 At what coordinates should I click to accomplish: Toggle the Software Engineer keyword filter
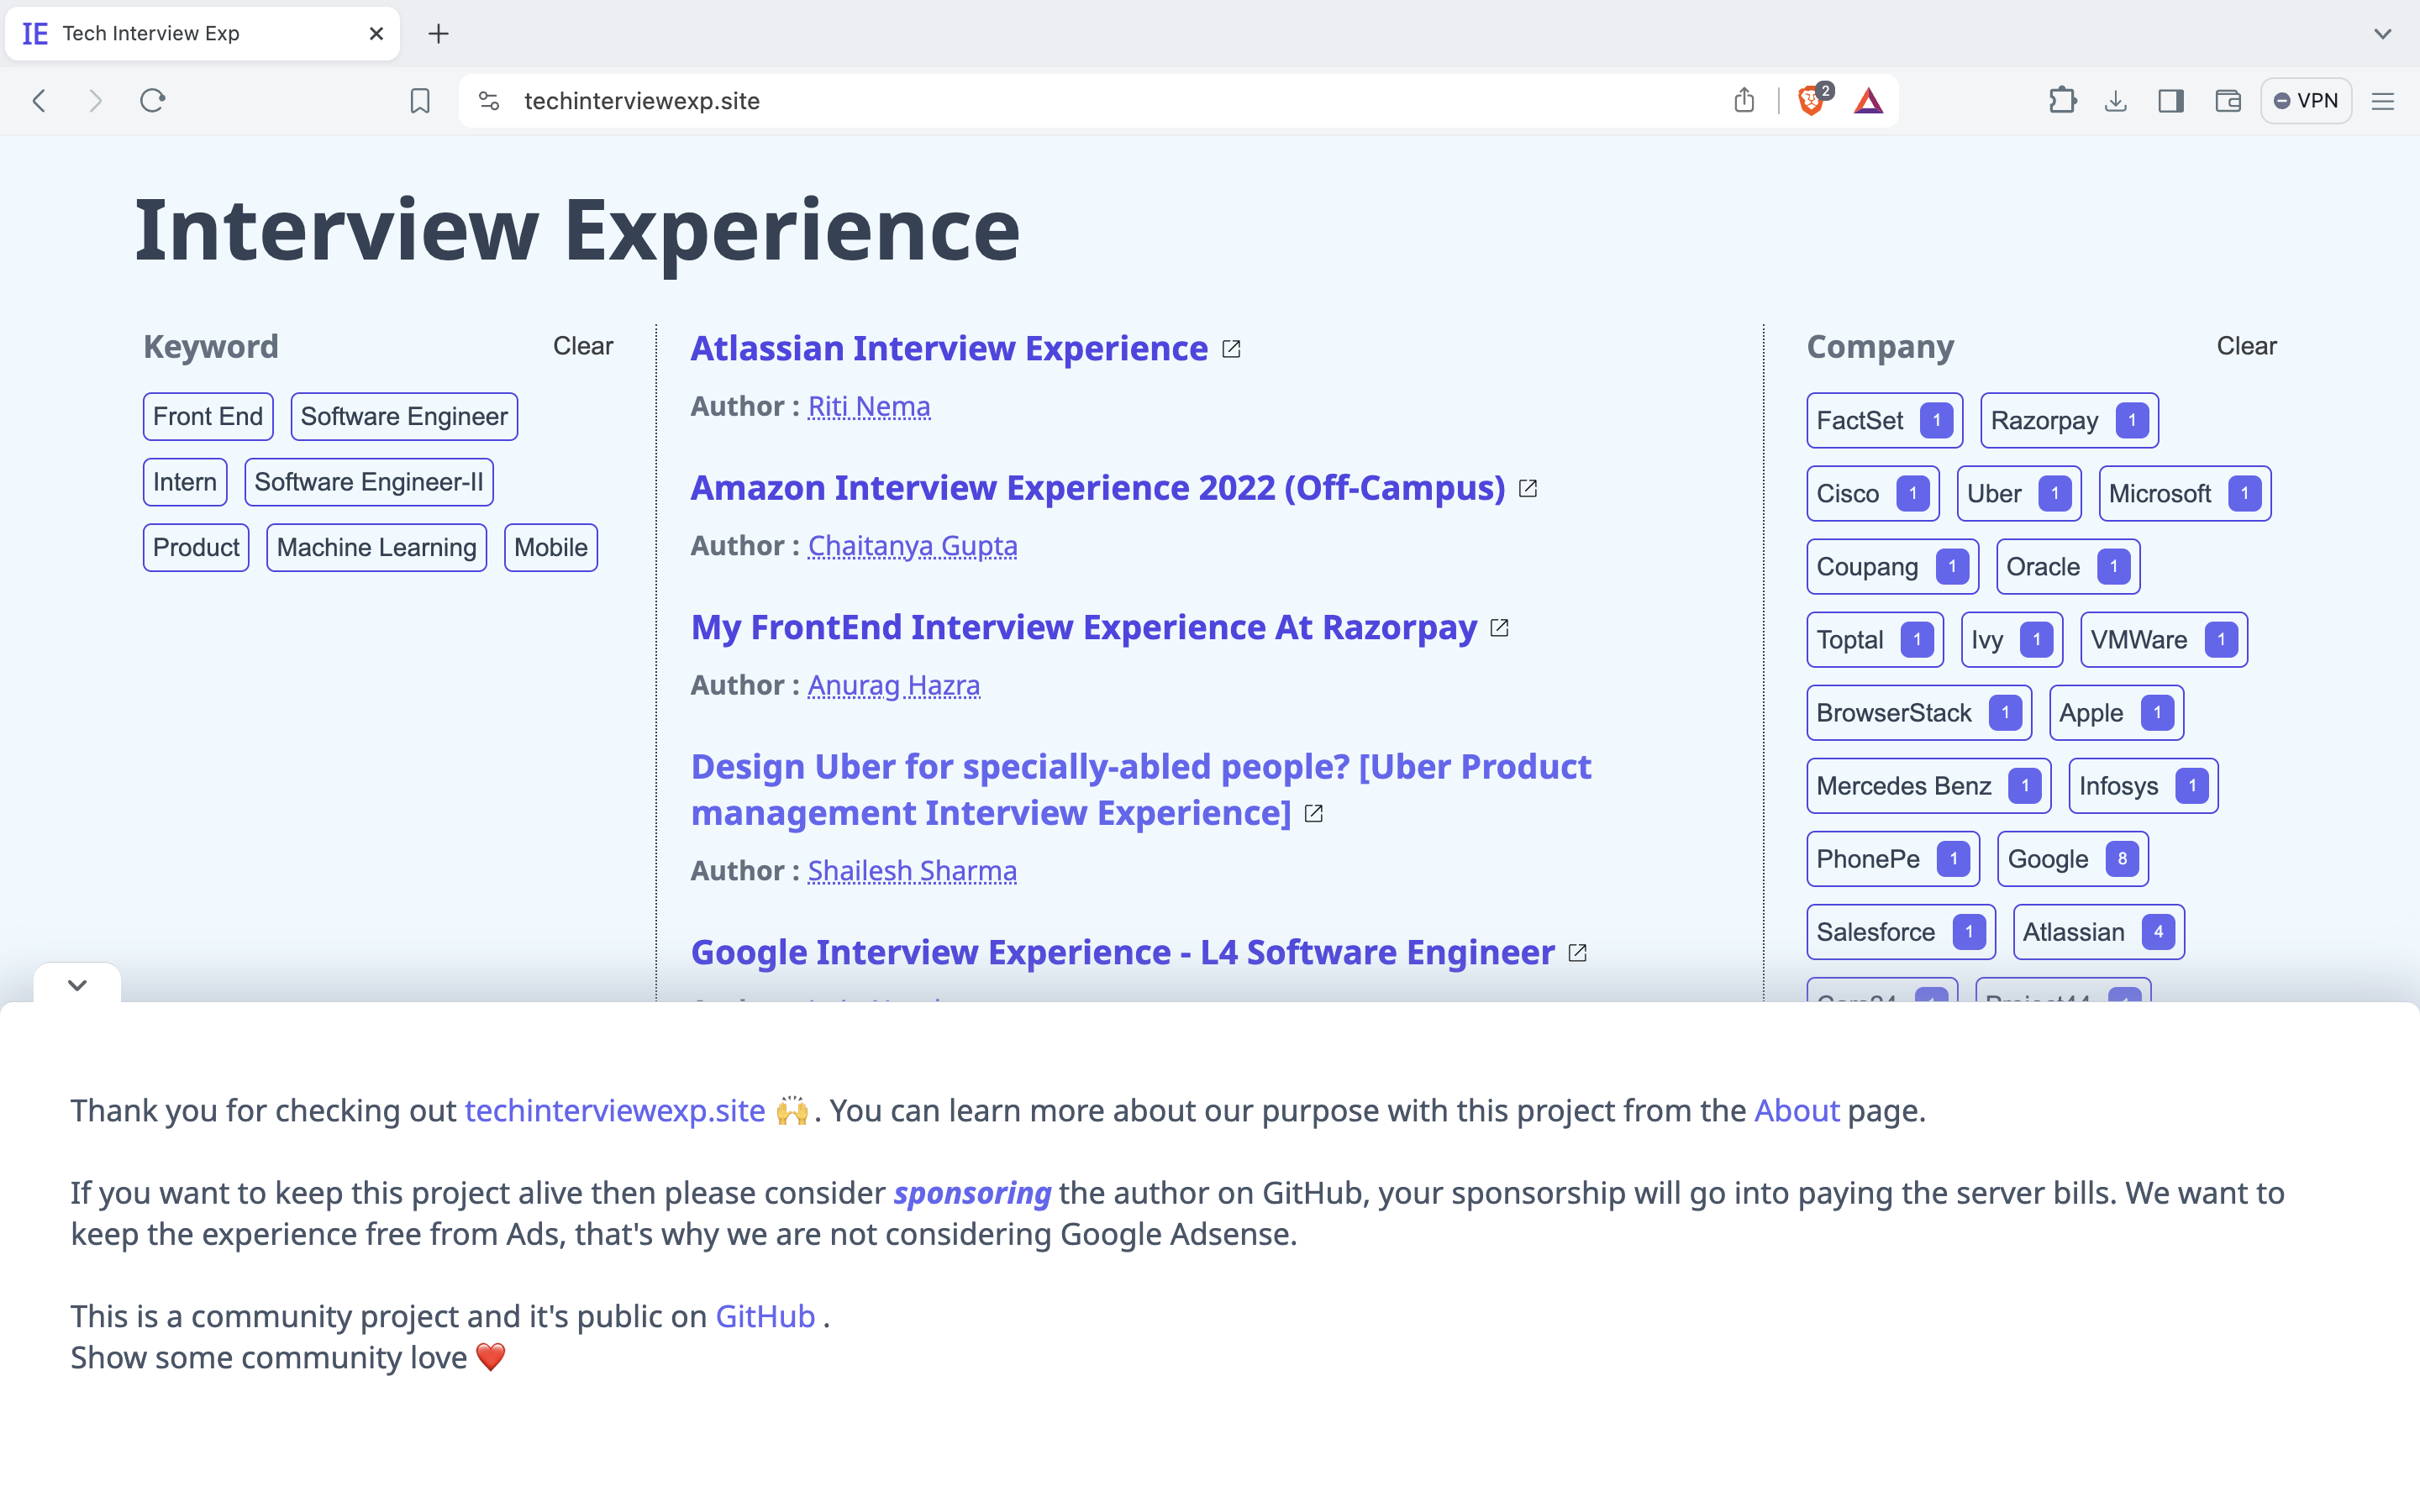coord(404,417)
